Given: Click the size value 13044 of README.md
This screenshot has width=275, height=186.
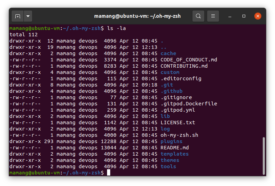Looking at the screenshot, I should pyautogui.click(x=108, y=148).
